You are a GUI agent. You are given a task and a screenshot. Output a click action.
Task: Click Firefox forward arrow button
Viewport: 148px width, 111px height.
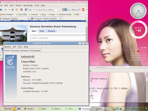click(5, 10)
